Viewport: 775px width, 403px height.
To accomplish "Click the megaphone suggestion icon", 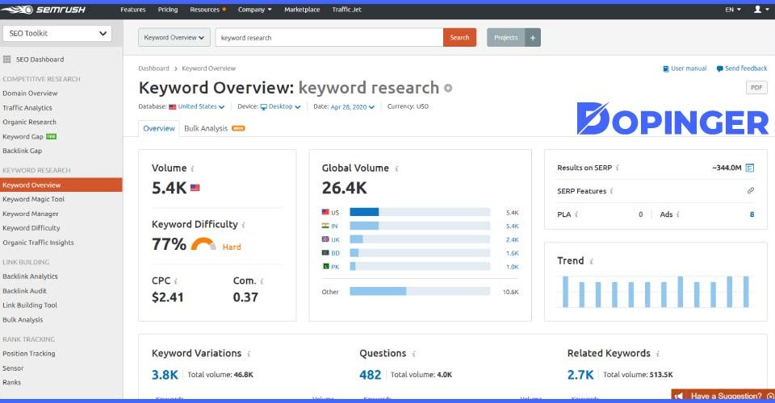I will pos(679,396).
